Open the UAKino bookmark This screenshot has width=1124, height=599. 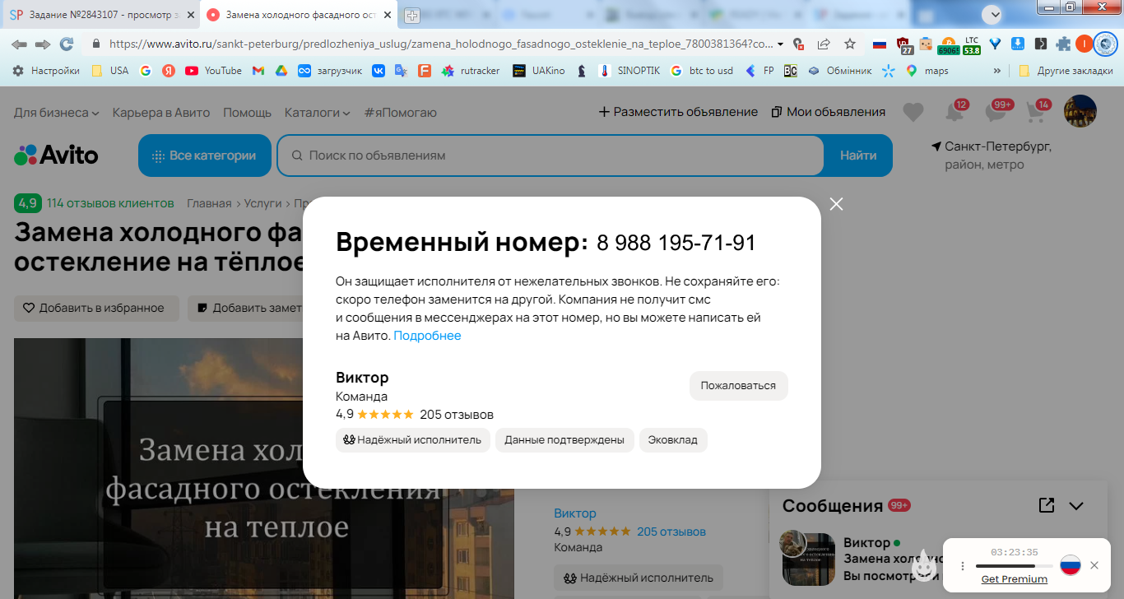(x=539, y=71)
